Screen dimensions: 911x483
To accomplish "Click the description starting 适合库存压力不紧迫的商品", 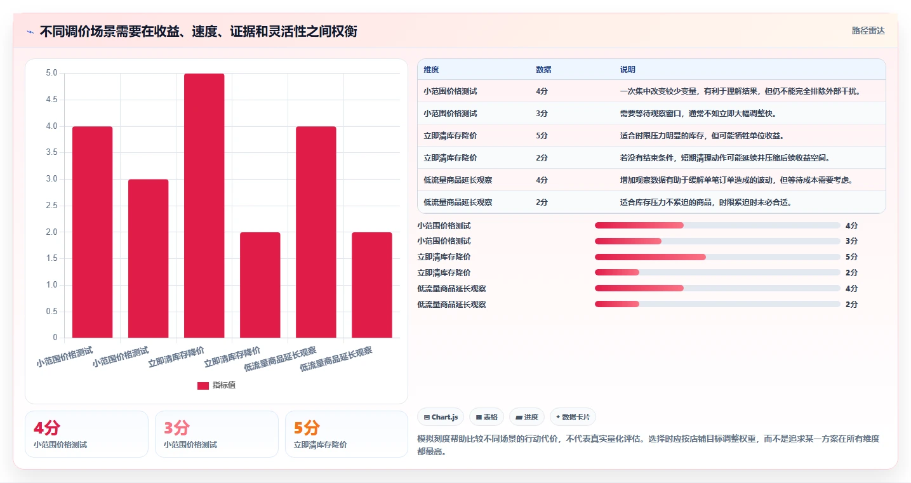I will [705, 202].
